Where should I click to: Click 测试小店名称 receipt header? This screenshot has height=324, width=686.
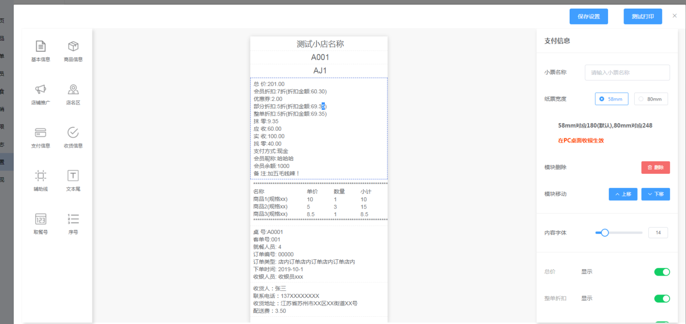point(320,44)
